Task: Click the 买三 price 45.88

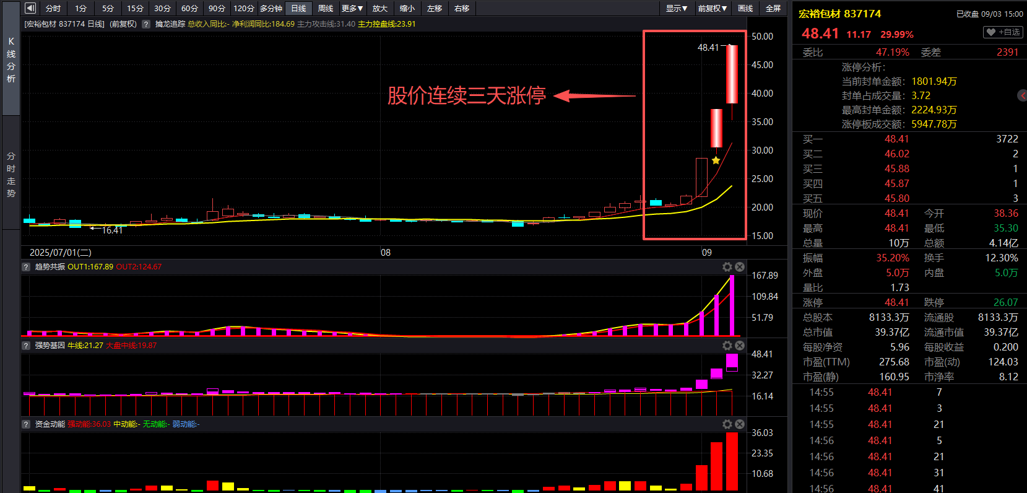Action: (x=896, y=169)
